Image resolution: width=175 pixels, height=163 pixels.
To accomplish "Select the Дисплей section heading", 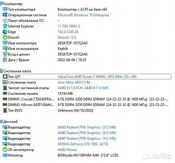I will pos(10,122).
